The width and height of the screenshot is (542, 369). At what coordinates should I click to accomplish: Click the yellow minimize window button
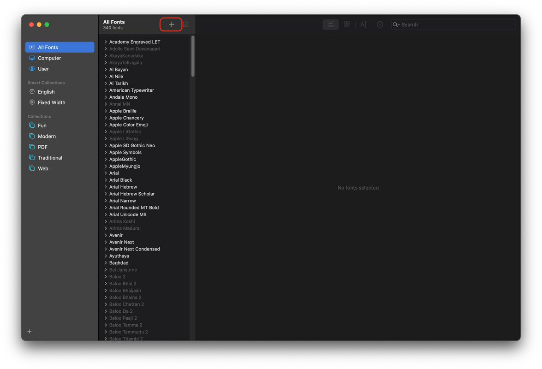39,24
